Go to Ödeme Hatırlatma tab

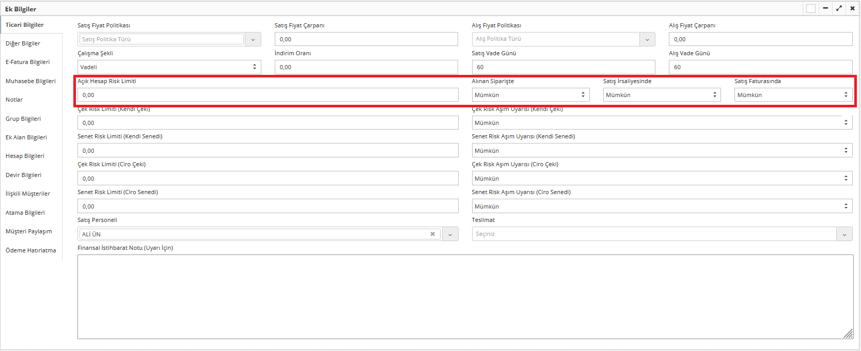30,250
